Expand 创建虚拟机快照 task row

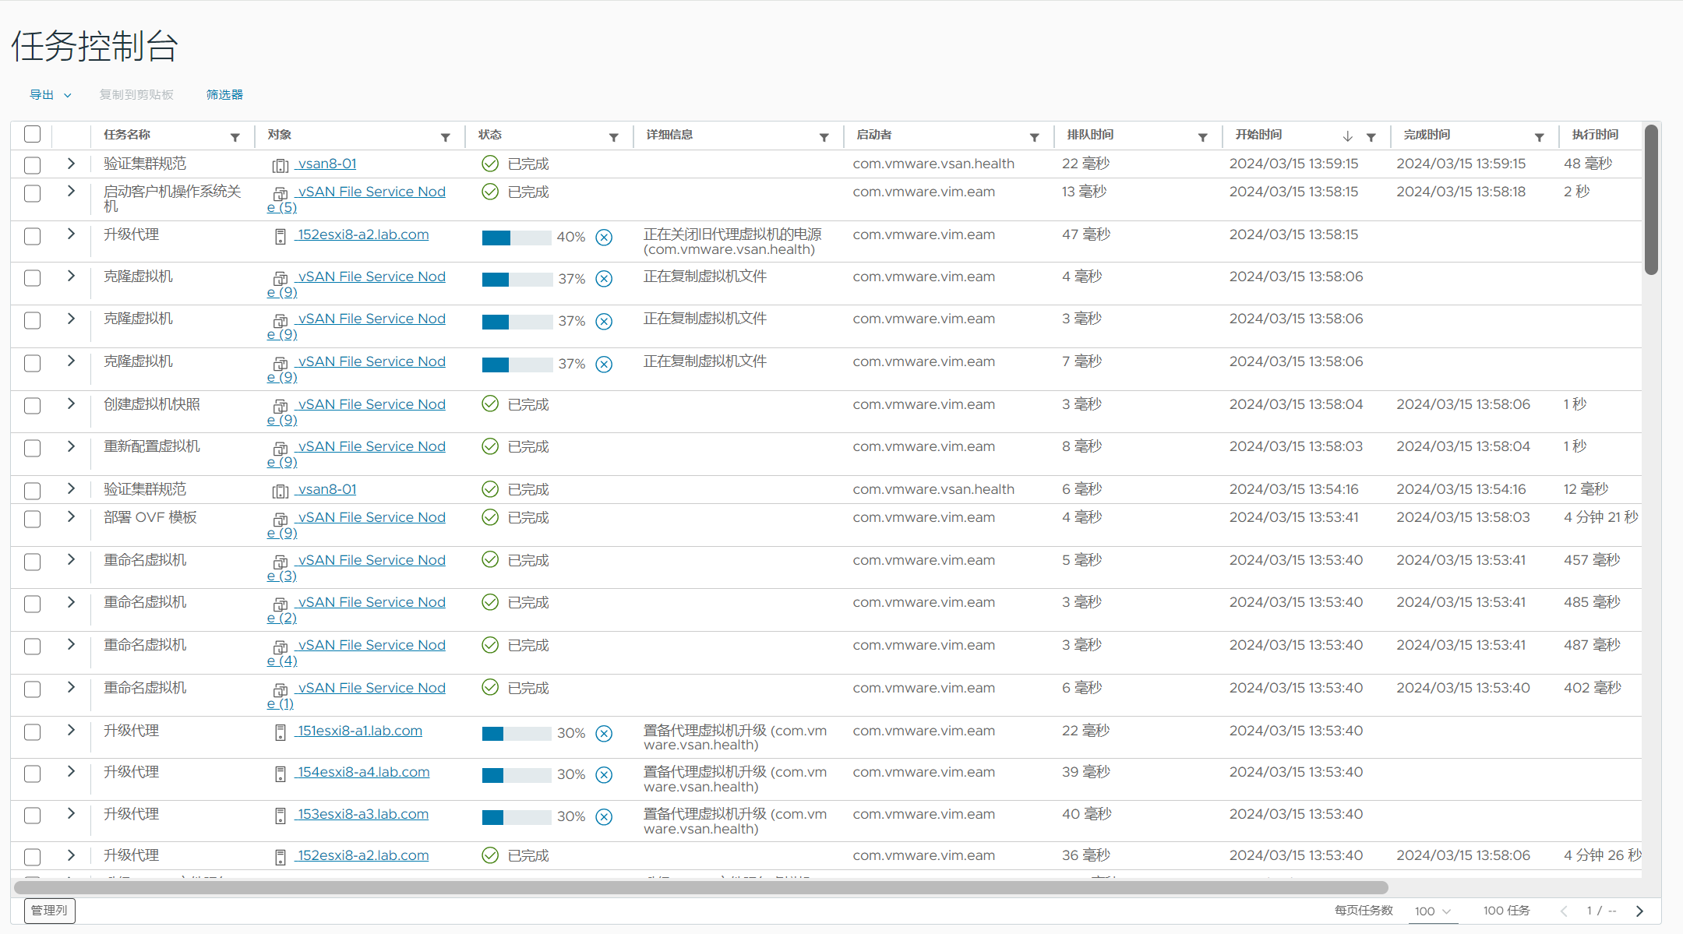[71, 404]
